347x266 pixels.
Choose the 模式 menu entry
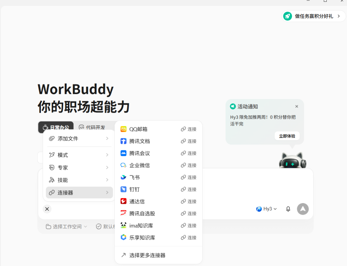(x=79, y=155)
